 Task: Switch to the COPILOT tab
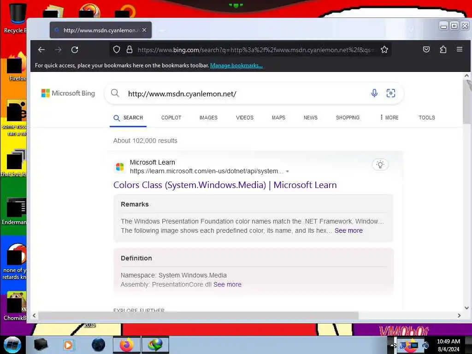(x=171, y=118)
